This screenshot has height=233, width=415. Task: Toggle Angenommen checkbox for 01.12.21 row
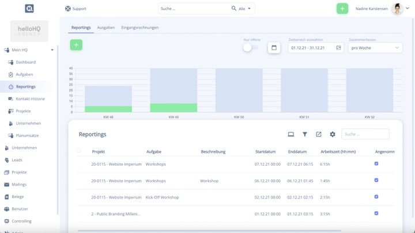[x=376, y=213]
